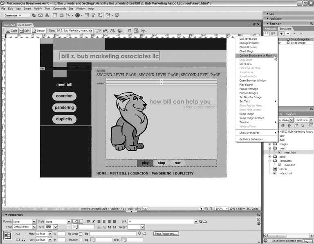Click the Italic formatting button
The width and height of the screenshot is (314, 244).
[94, 221]
